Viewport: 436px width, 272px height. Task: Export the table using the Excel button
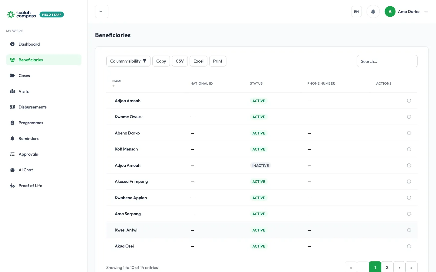pyautogui.click(x=199, y=61)
